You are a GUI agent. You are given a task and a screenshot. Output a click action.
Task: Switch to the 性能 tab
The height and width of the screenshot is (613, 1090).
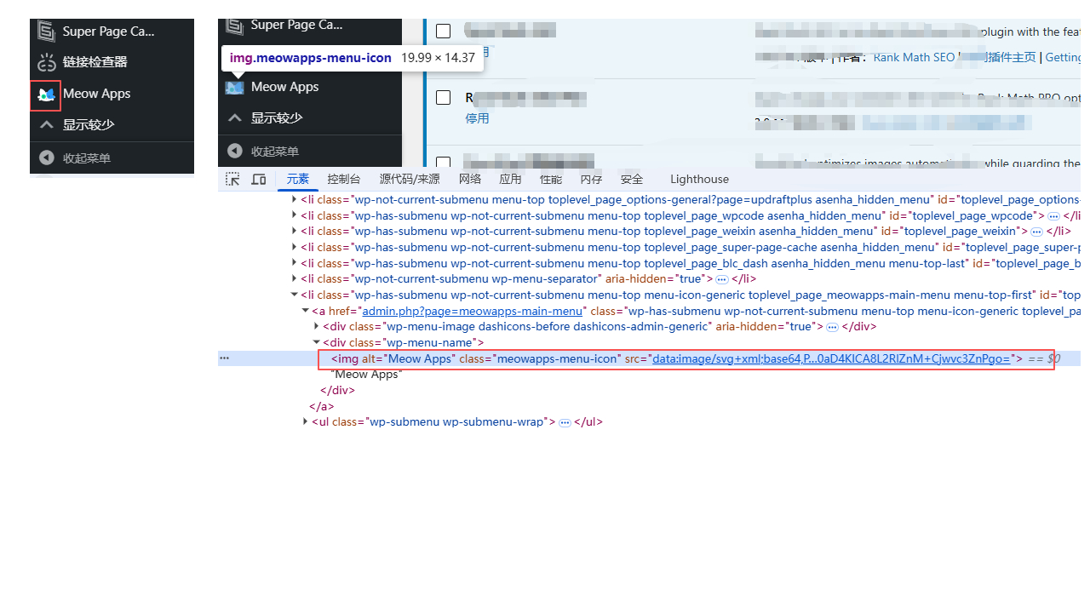point(551,179)
